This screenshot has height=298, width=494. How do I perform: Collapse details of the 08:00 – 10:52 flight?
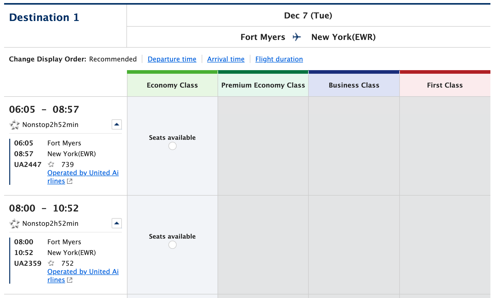tap(117, 223)
